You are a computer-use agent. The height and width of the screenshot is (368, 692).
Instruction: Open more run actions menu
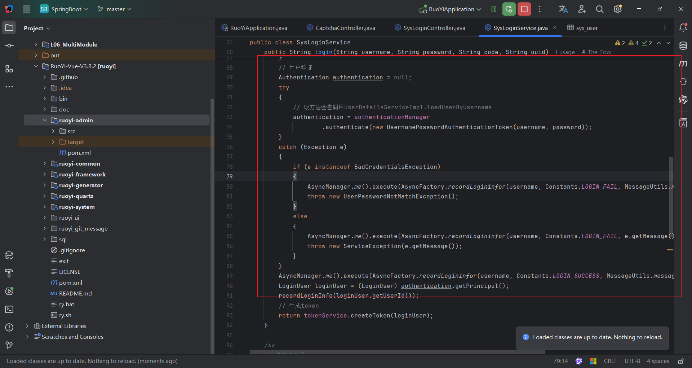pyautogui.click(x=540, y=9)
